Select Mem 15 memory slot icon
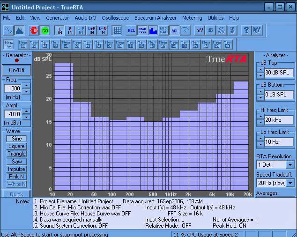This screenshot has width=297, height=237. point(174,44)
